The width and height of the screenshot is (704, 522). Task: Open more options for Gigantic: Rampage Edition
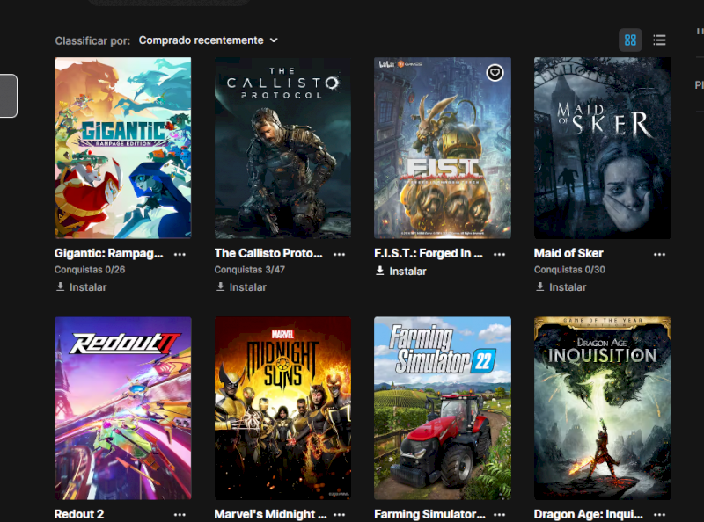[x=180, y=254]
